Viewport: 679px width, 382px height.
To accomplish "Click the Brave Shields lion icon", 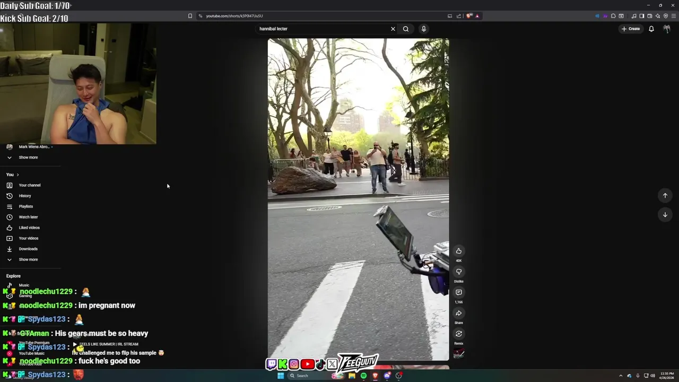I will click(469, 16).
